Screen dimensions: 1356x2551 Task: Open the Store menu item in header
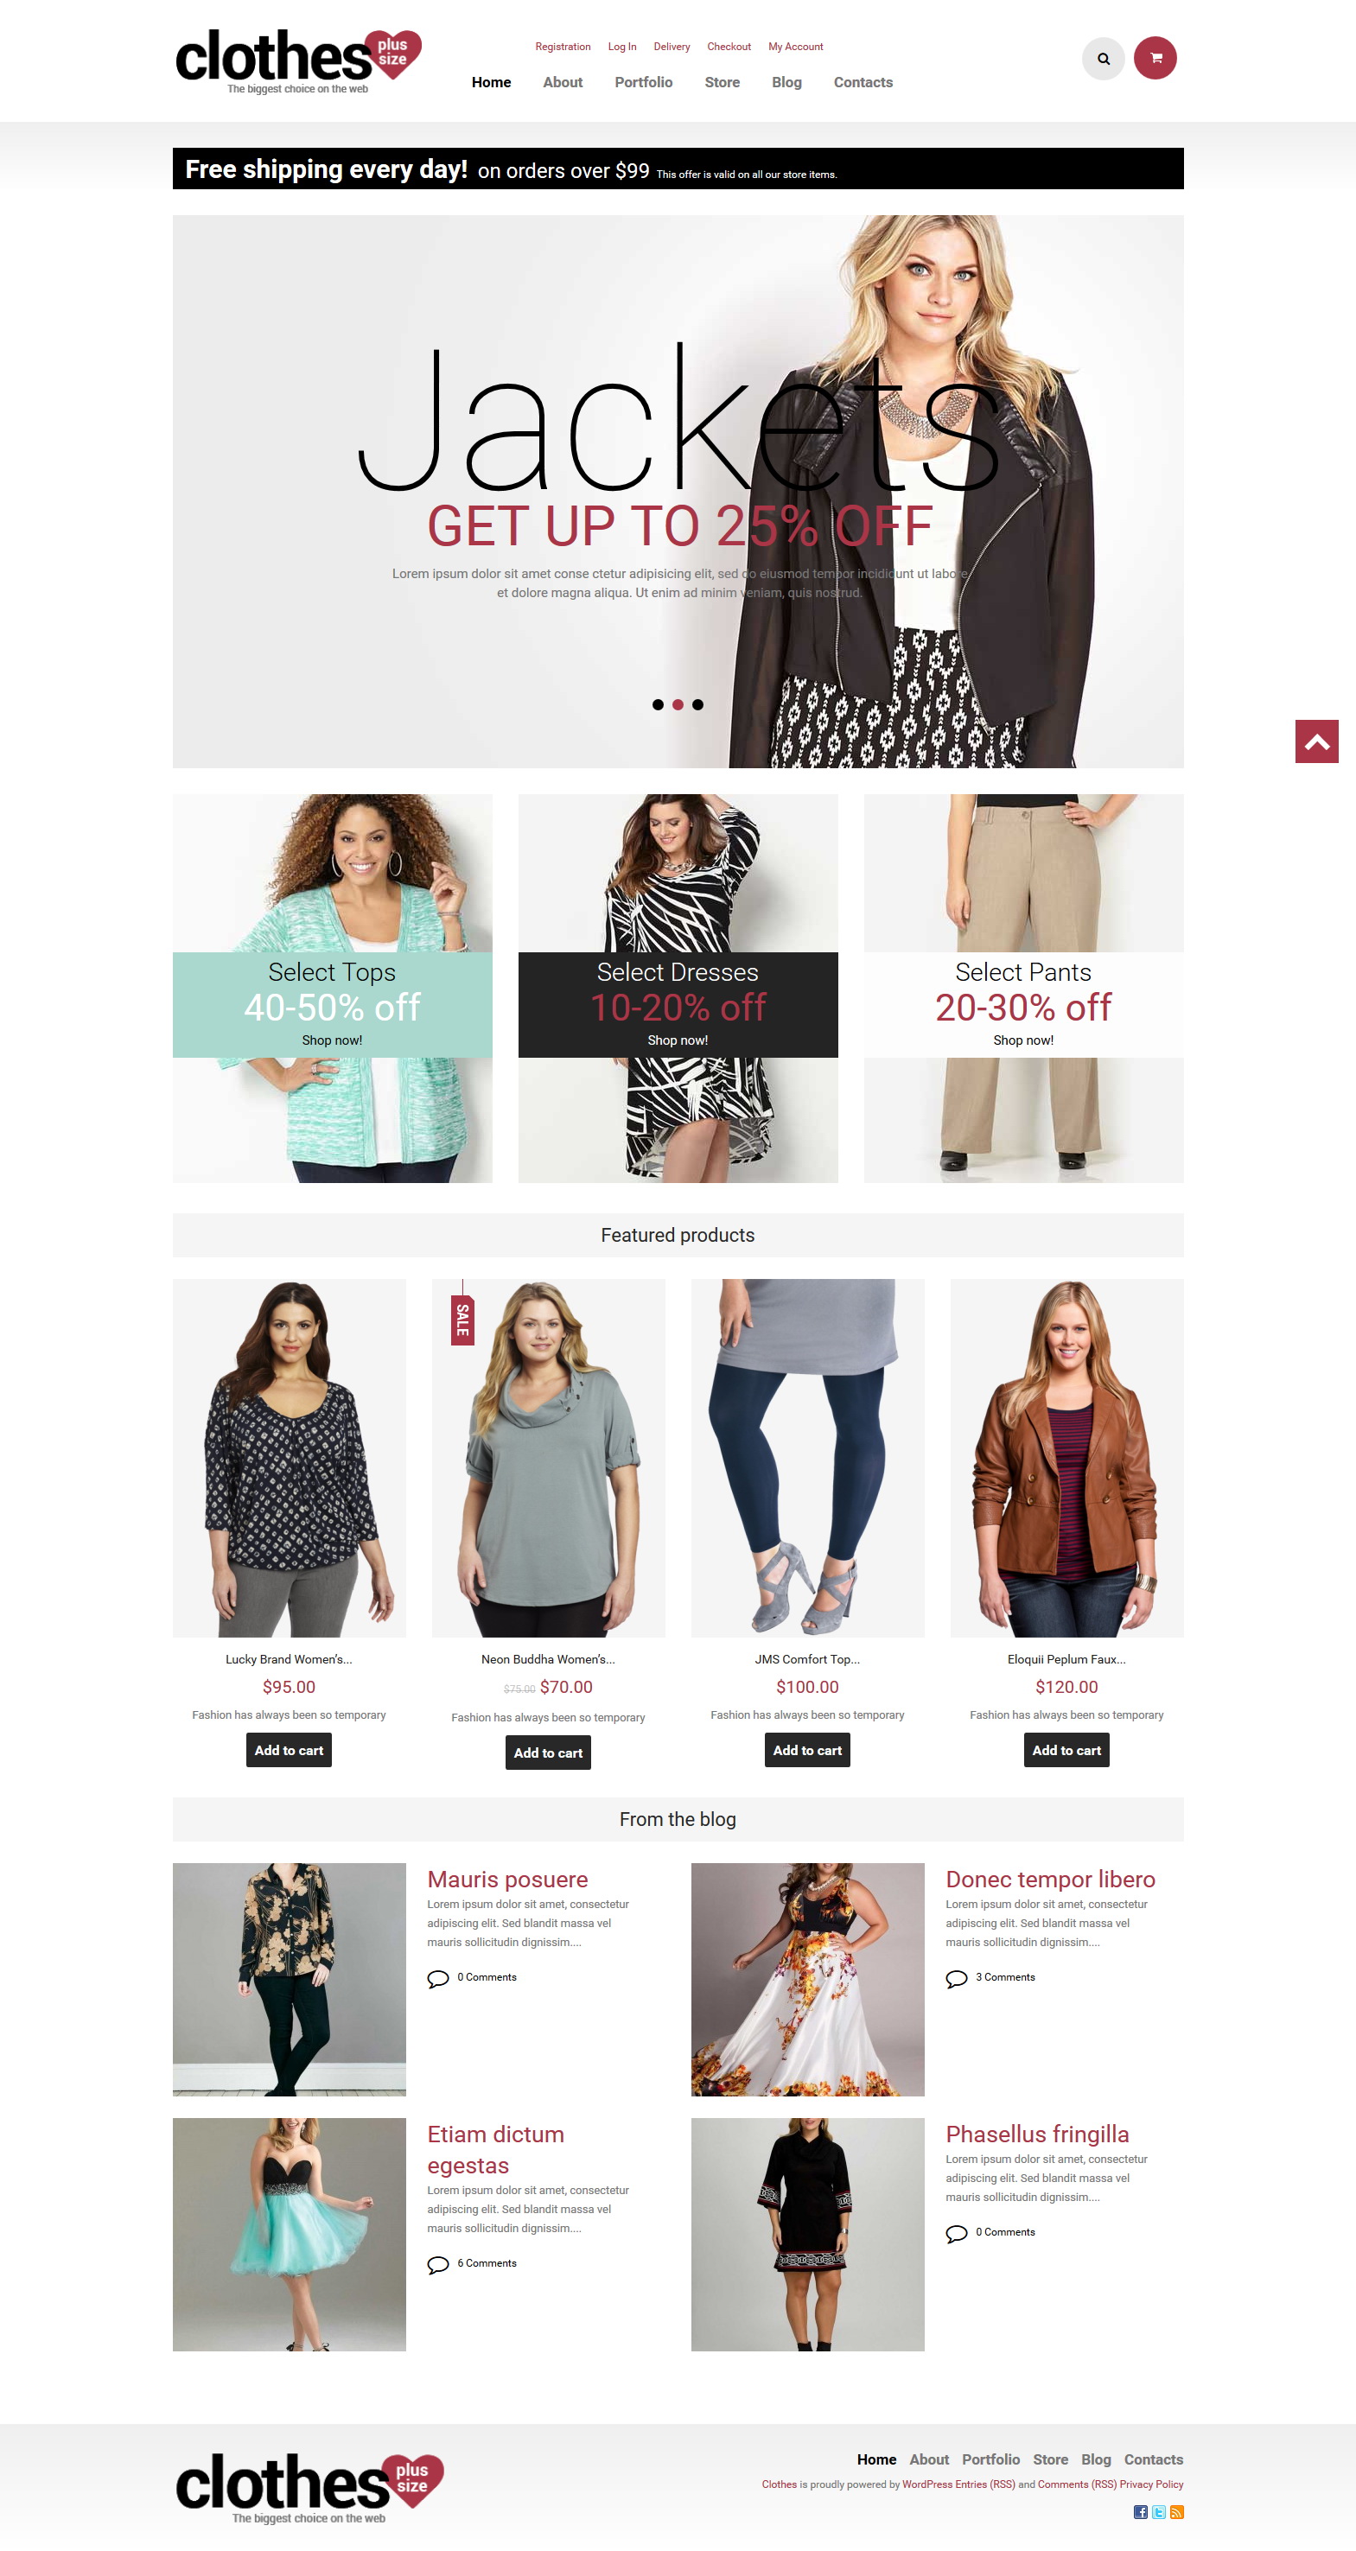tap(723, 82)
